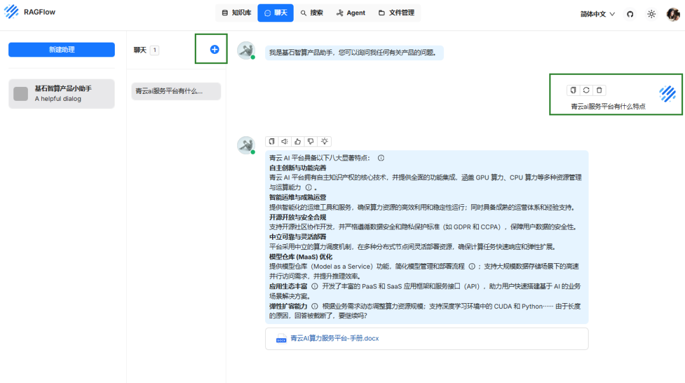Copy the assistant answer
The image size is (685, 383).
click(x=271, y=141)
